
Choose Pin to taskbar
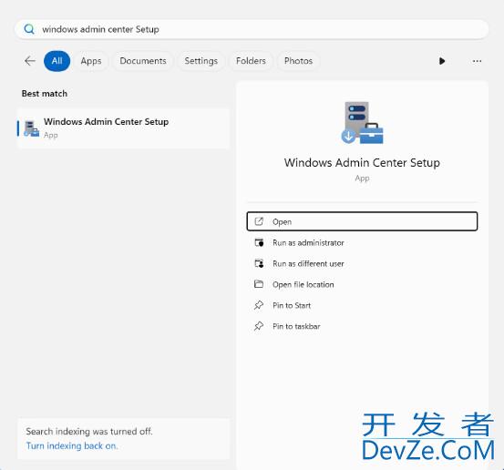click(362, 326)
